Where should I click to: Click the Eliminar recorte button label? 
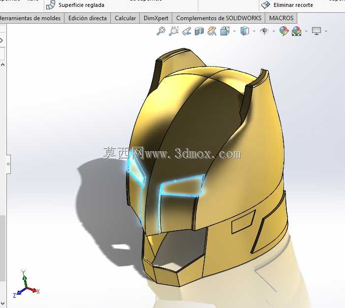tap(293, 5)
